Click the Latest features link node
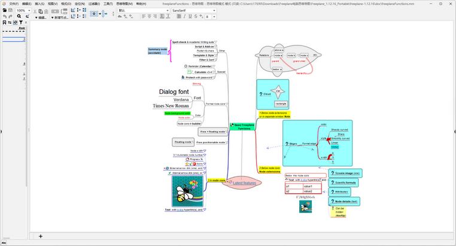The width and height of the screenshot is (456, 246). coord(244,183)
